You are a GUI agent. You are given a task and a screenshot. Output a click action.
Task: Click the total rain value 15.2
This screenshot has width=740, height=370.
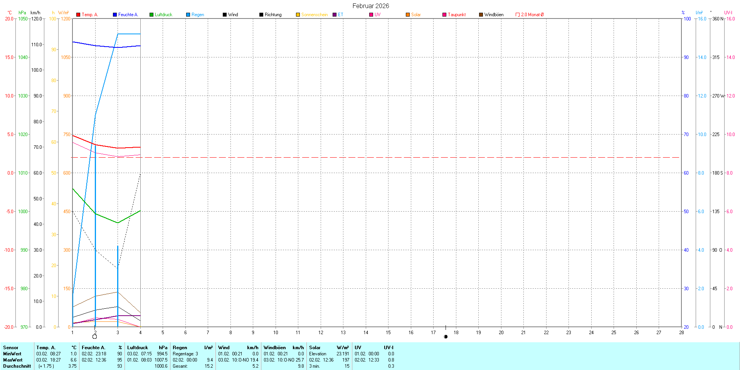209,366
